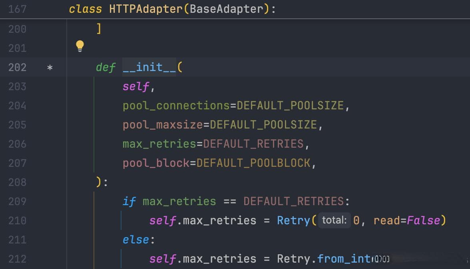
Task: Click max_retries attribute on line 210
Action: 219,221
